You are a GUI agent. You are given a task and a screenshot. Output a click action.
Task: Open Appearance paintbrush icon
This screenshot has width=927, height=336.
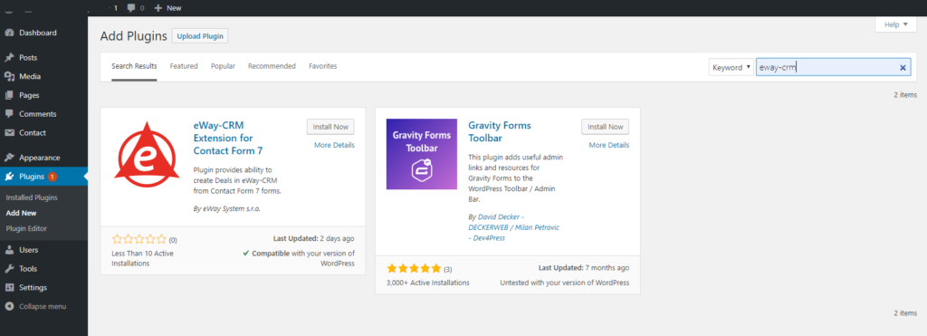[9, 158]
